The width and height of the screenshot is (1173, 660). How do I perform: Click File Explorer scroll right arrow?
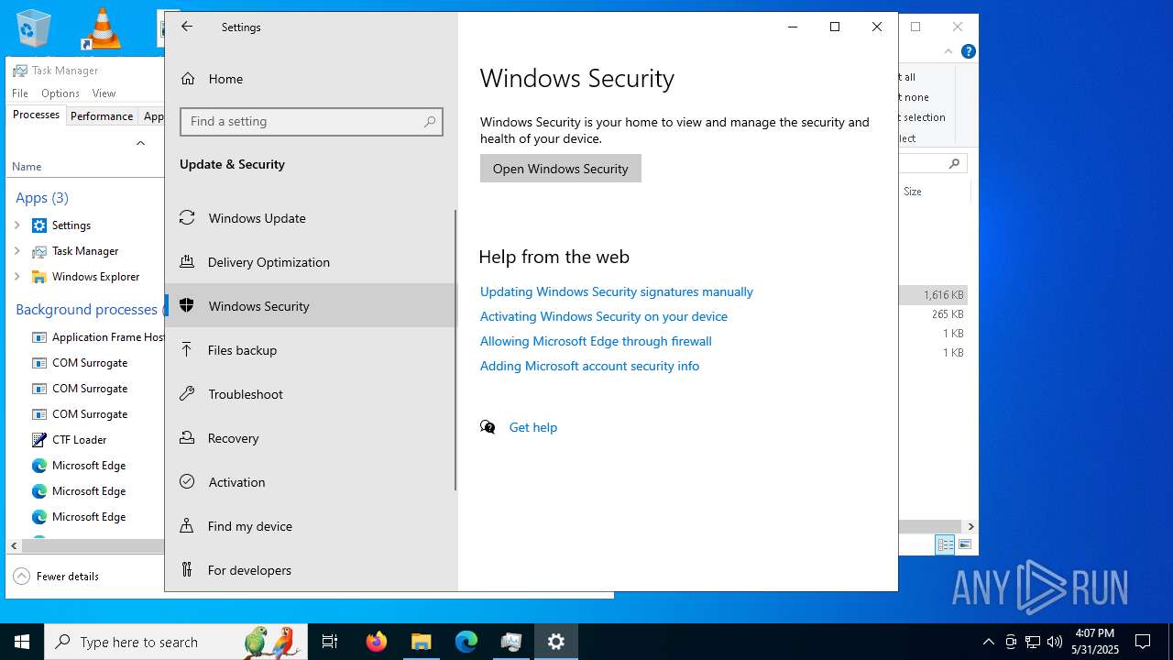click(x=970, y=526)
